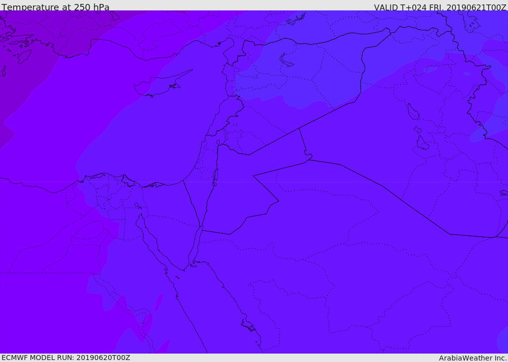Select the 'VALID T+024 FRI. 20190621T00Z' label
Viewport: 508px width, 362px height.
click(x=440, y=7)
